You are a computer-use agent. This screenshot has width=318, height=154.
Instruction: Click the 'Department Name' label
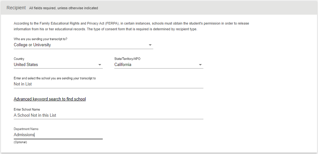[26, 129]
